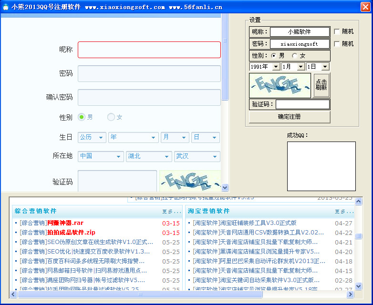Screen dimensions: 373x305
Task: Click the penguin app icon in title bar
Action: 6,7
